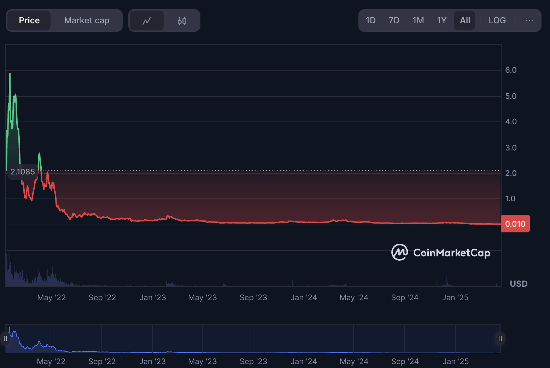Grab the left range slider handle
Viewport: 550px width, 368px height.
coord(5,338)
